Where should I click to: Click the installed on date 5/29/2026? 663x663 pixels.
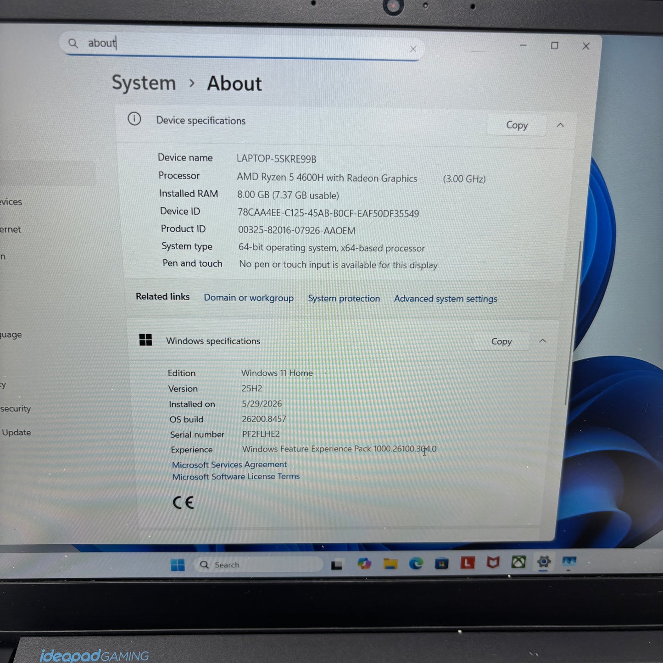262,404
